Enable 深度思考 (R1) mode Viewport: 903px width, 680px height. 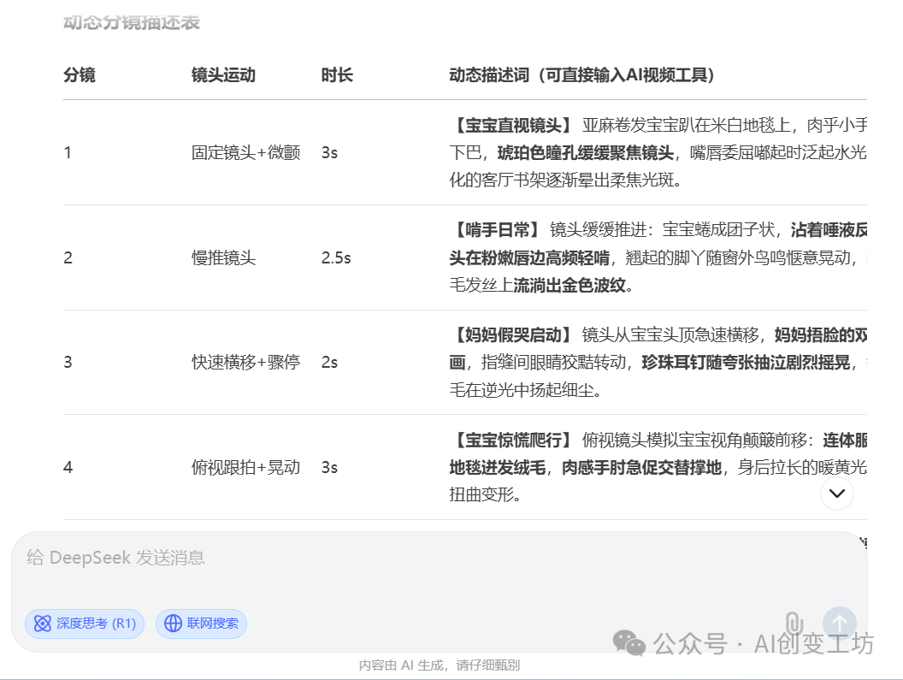84,624
